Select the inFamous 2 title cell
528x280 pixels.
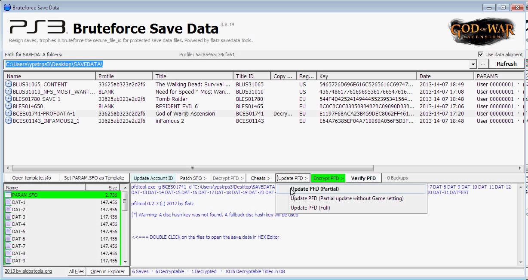pyautogui.click(x=170, y=121)
